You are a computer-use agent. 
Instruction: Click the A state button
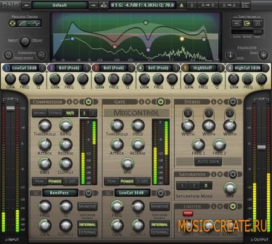181,5
